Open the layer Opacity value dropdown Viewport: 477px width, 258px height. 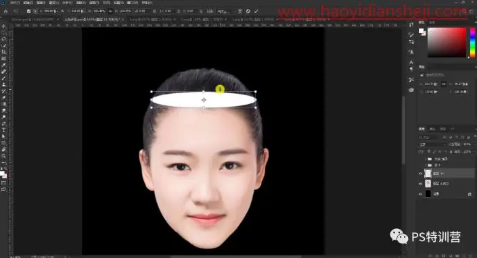click(468, 145)
